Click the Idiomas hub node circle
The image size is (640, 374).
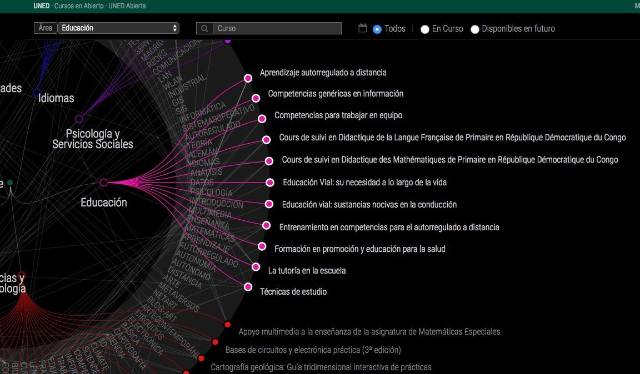click(x=37, y=93)
